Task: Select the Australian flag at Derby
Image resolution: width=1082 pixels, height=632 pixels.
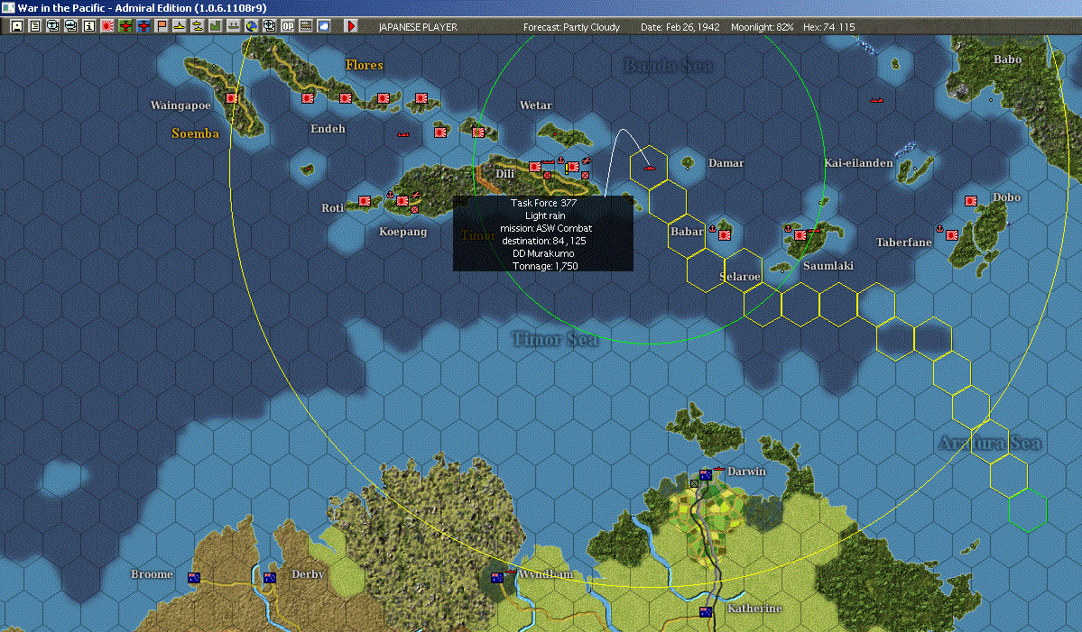Action: tap(270, 578)
